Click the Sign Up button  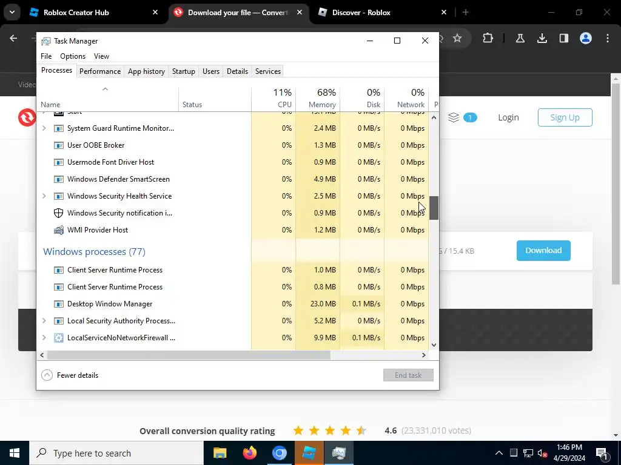click(565, 117)
